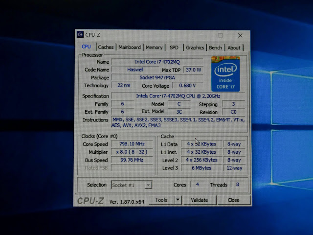Click the version text 'Ver. 1.87.0.x64'
Screen dimensions: 313x235
(x=127, y=202)
